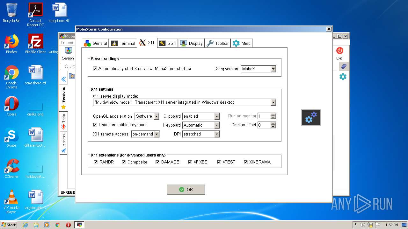Click the configuration gears icon on the right
Image resolution: width=408 pixels, height=229 pixels.
point(311,117)
